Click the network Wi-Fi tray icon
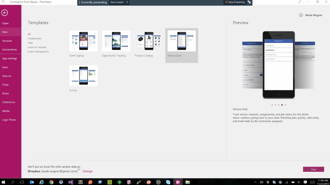Screen dimensions: 330x185 [x=287, y=182]
